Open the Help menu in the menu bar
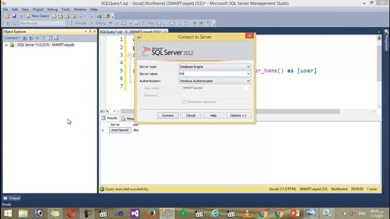This screenshot has height=219, width=390. coord(93,9)
